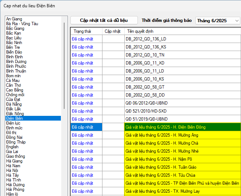Image resolution: width=241 pixels, height=196 pixels.
Task: Click highlighted 'Điện Biên' list entry
Action: 33,118
